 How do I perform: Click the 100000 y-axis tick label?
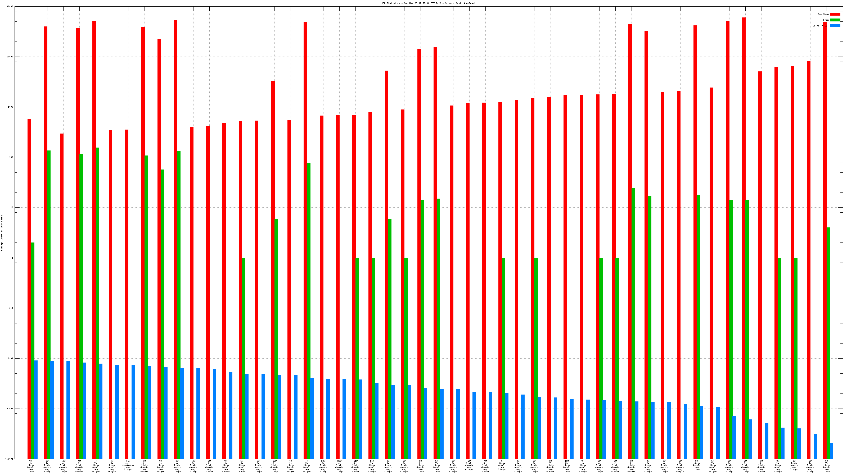tap(10, 7)
